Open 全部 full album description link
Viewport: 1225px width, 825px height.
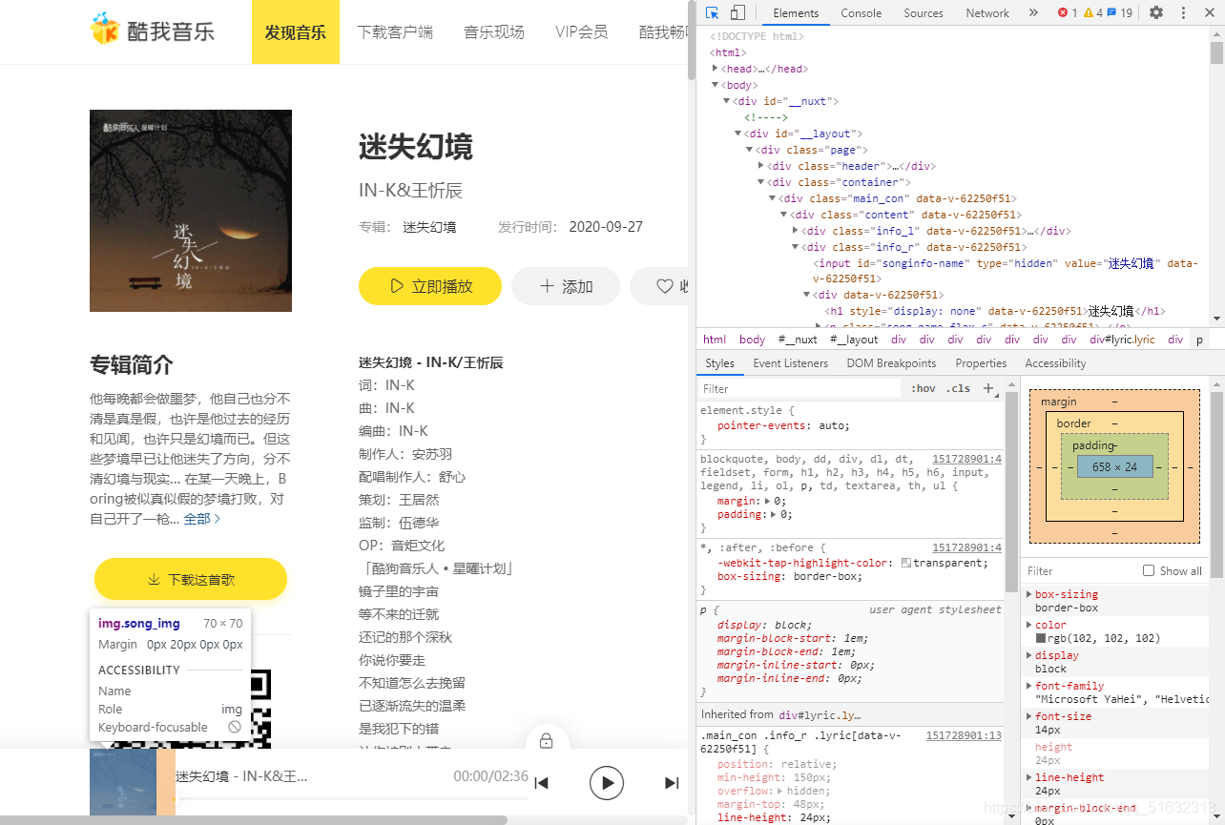click(202, 519)
